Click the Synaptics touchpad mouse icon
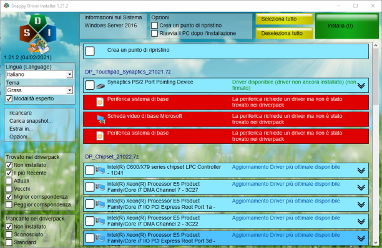Viewport: 382px width, 248px height. pyautogui.click(x=100, y=86)
